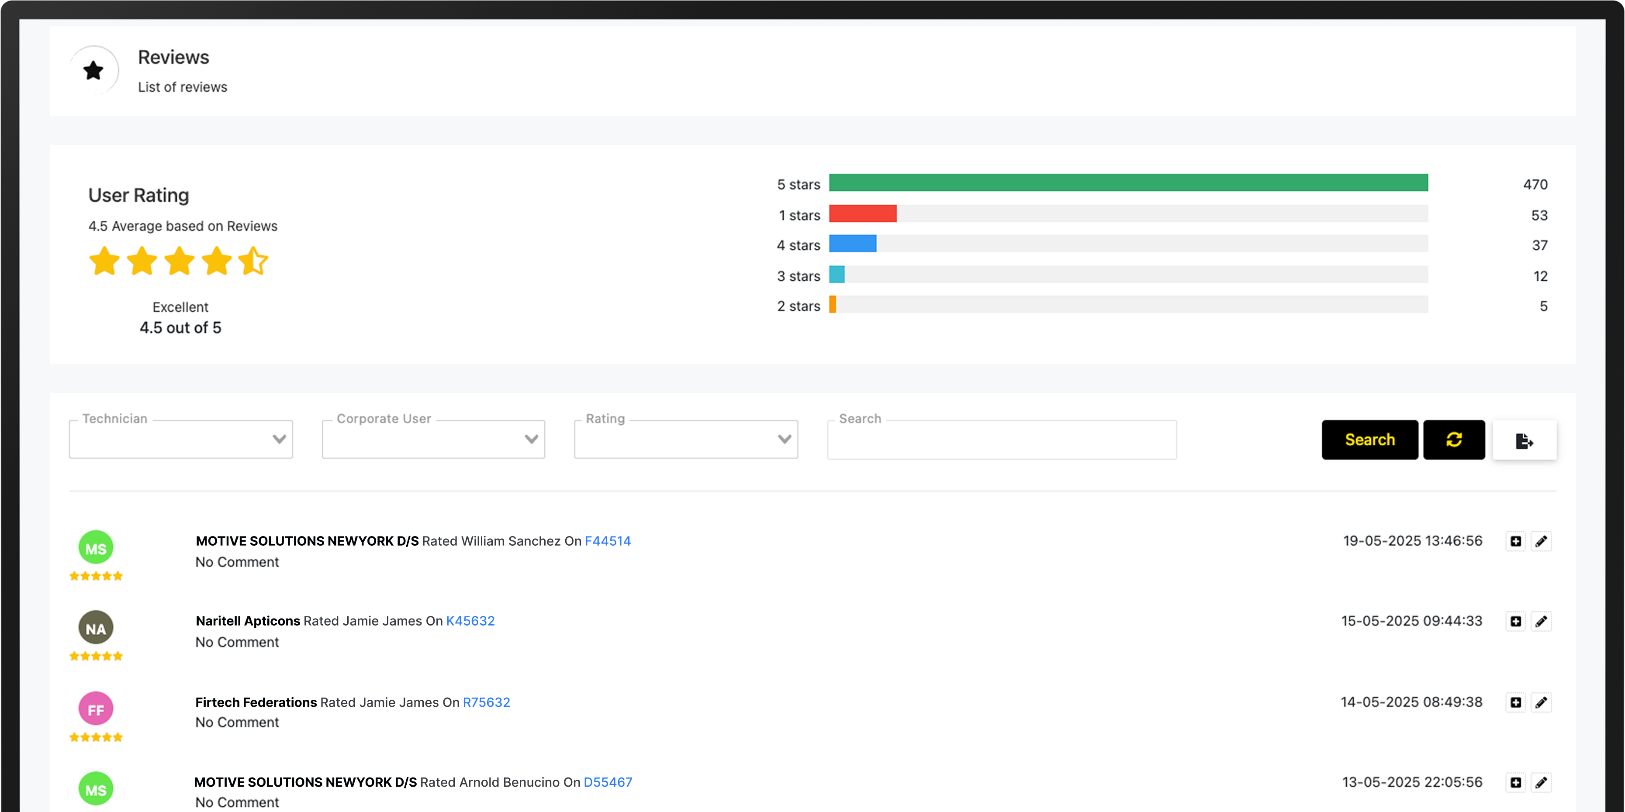The height and width of the screenshot is (812, 1625).
Task: Click the NA avatar for Naritell Apticons
Action: [96, 628]
